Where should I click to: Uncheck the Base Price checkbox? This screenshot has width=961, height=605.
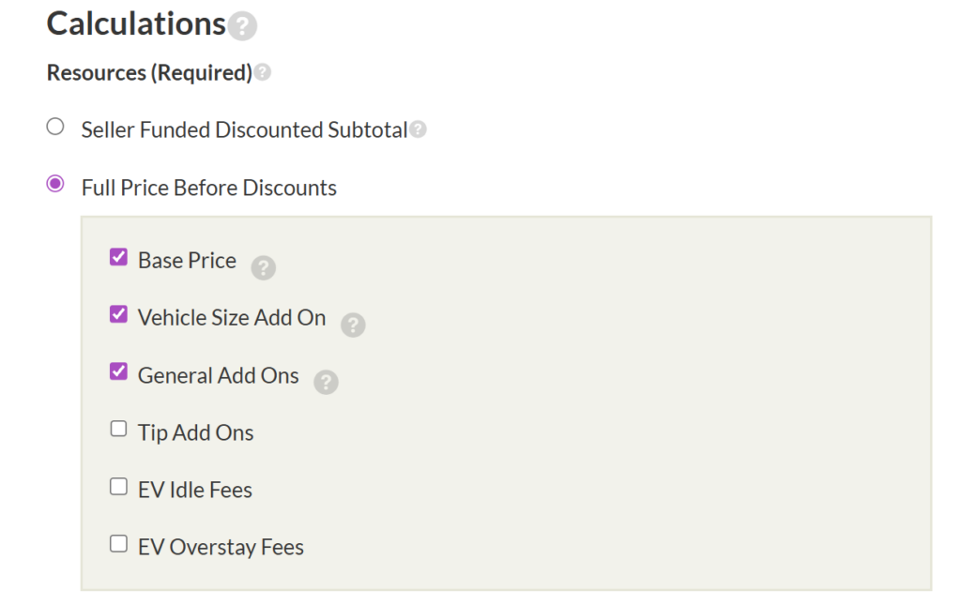click(118, 257)
